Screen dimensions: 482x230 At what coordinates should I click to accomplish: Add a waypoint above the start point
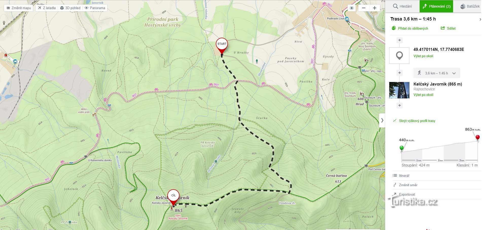[x=400, y=40]
